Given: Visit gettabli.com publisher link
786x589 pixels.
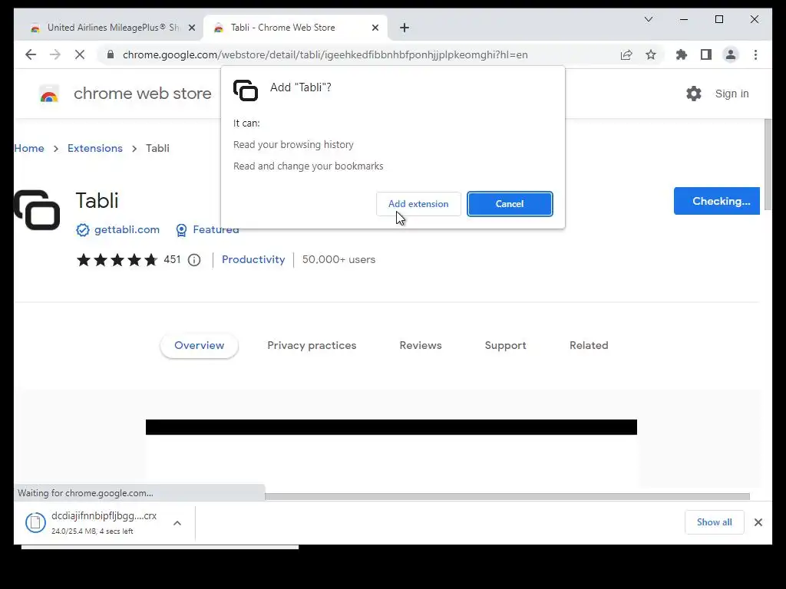Looking at the screenshot, I should [x=127, y=229].
